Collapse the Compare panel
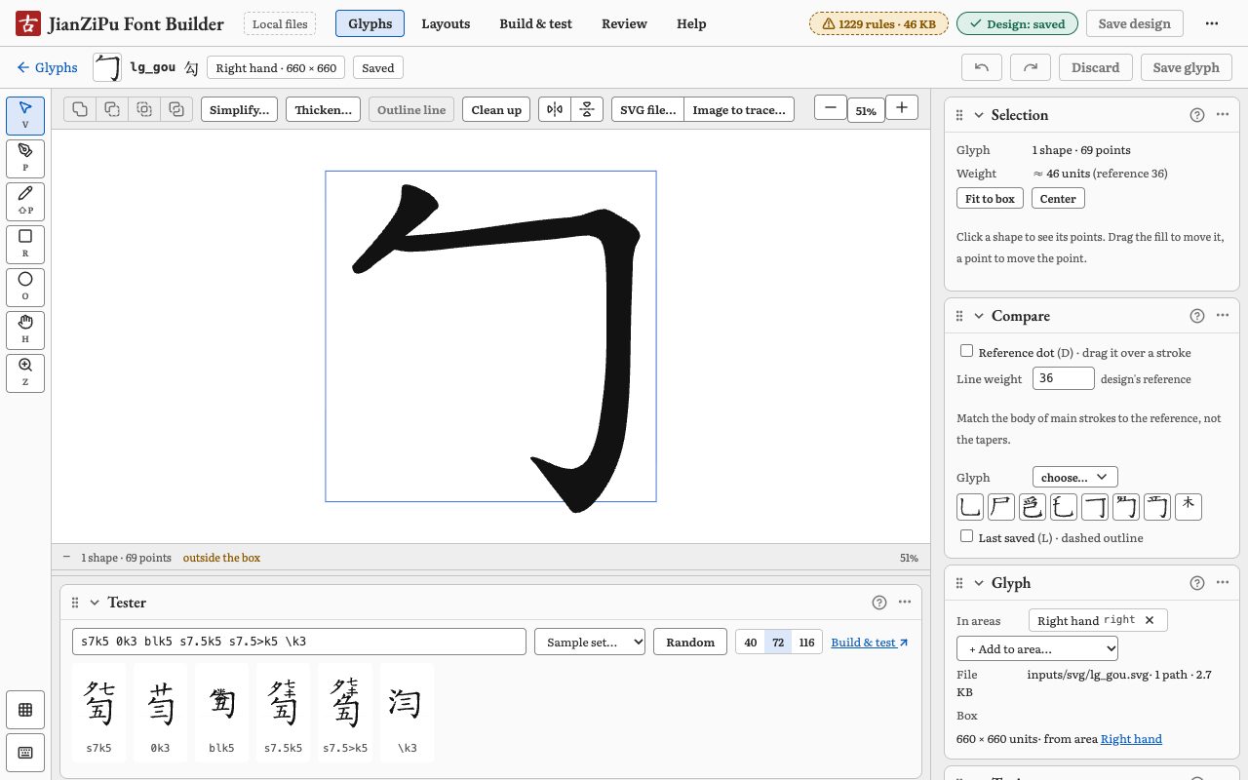Screen dimensions: 1248x780 979,316
